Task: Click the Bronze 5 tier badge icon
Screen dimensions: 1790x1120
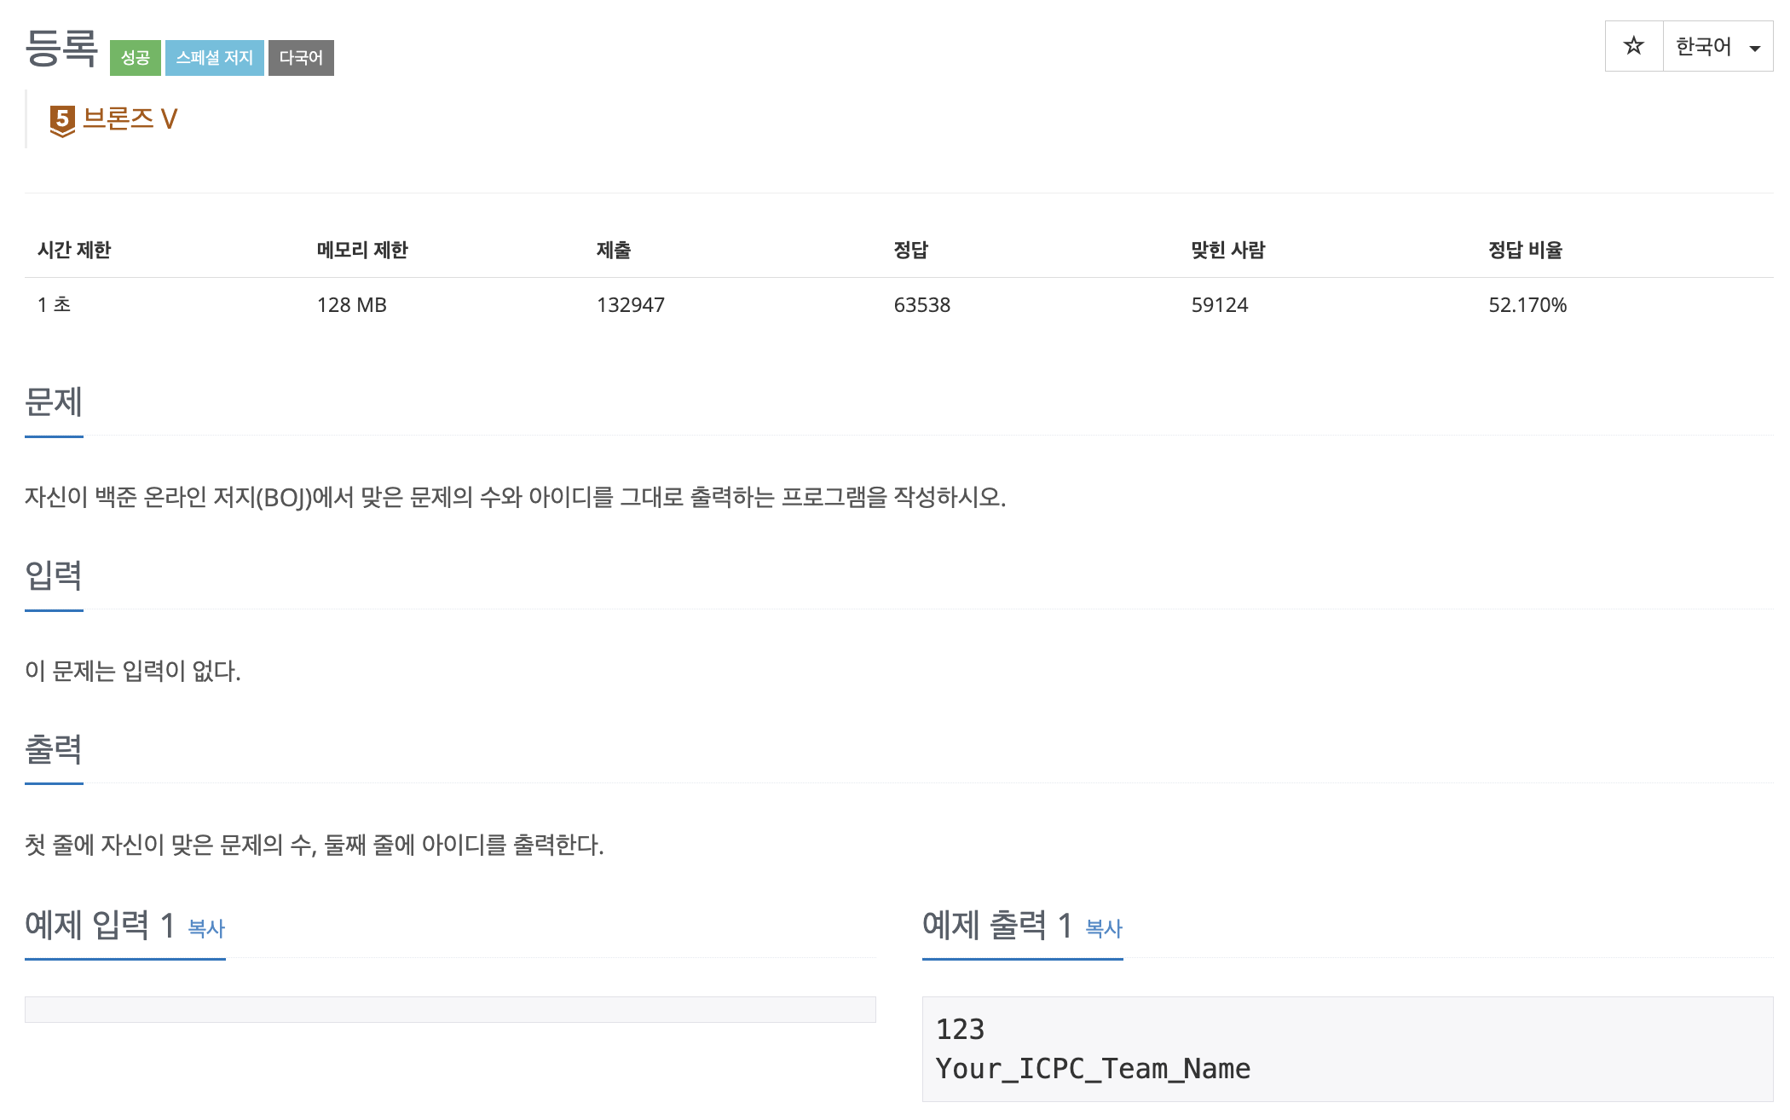Action: point(62,121)
